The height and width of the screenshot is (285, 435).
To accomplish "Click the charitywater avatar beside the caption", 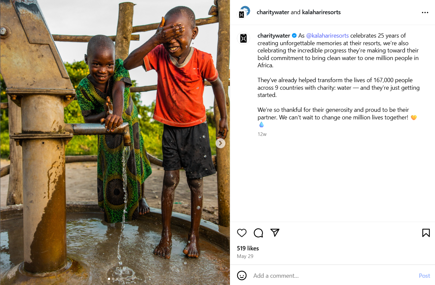I will click(x=243, y=38).
